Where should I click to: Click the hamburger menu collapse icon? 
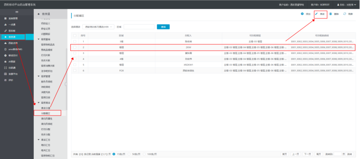click(17, 12)
